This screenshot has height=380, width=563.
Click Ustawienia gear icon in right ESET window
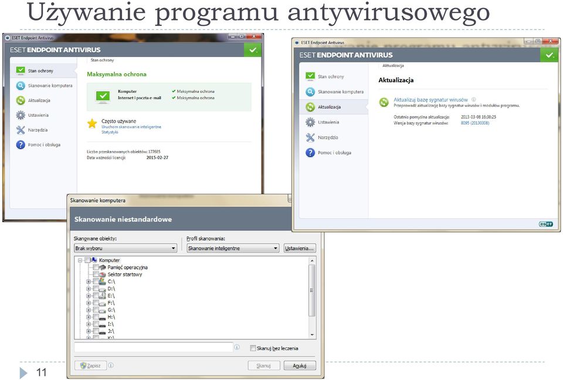pos(310,122)
